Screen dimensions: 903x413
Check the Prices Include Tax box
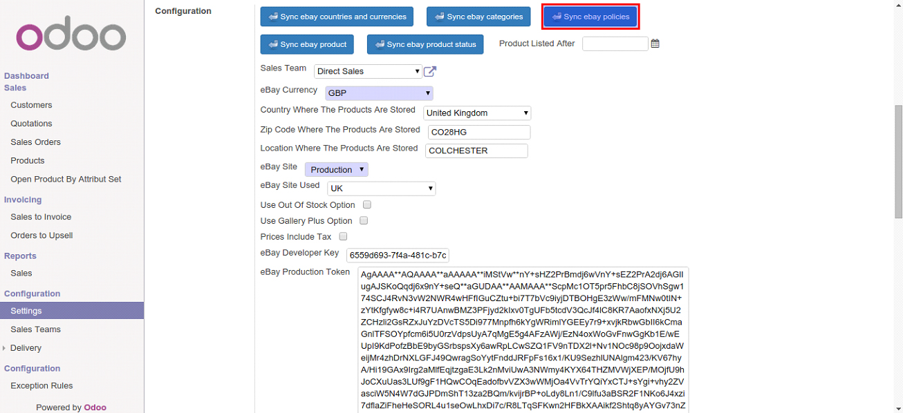[x=343, y=237]
